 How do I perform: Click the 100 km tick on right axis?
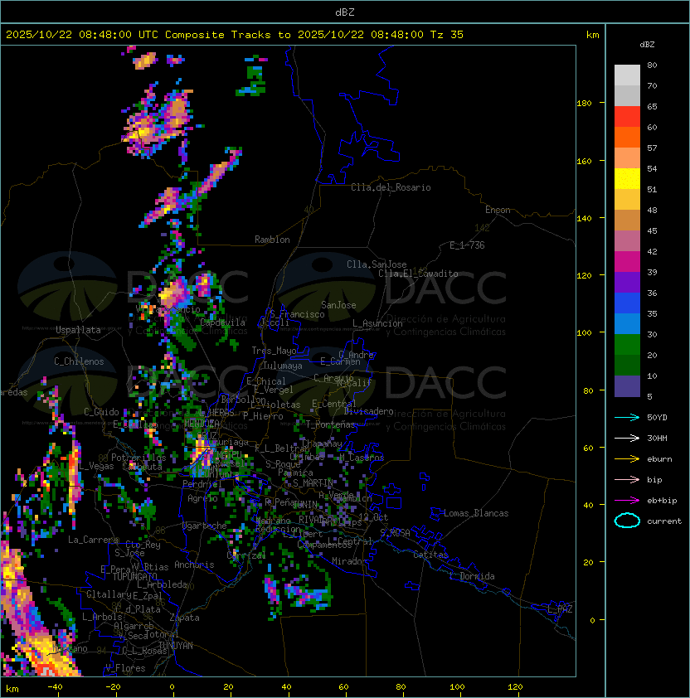pos(584,332)
